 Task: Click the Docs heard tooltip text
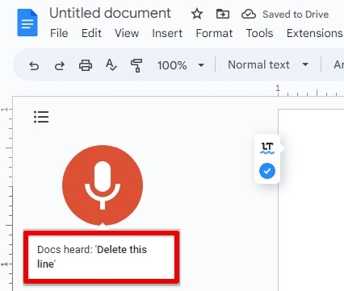(x=92, y=256)
